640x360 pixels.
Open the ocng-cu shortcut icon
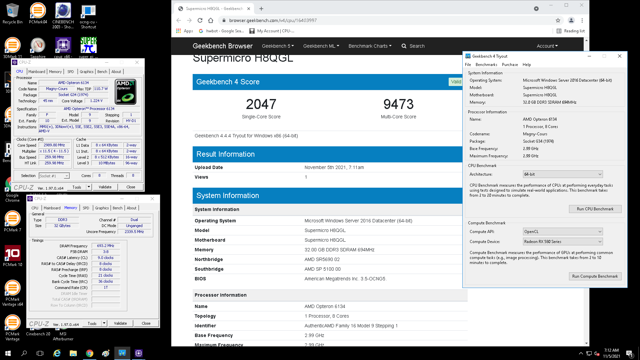click(88, 16)
